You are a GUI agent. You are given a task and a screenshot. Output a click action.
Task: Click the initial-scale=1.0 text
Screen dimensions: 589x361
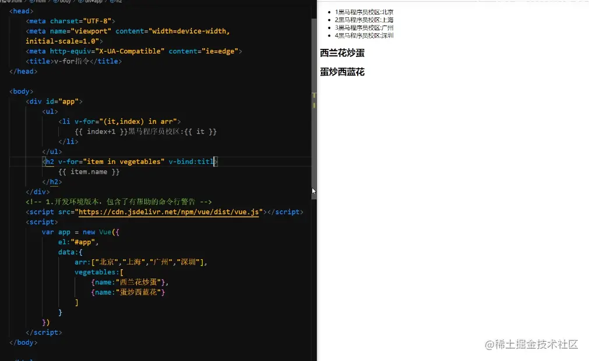(62, 41)
